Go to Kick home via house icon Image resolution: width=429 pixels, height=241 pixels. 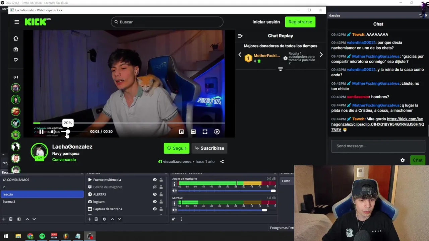coord(16,38)
